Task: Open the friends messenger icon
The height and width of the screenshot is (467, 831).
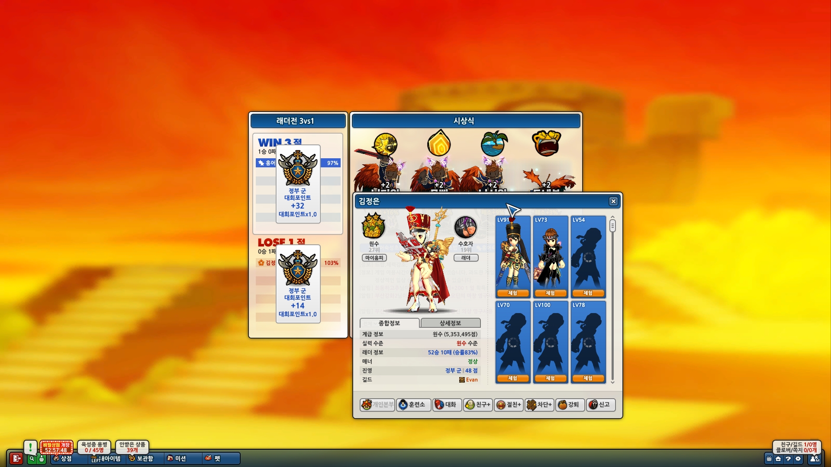Action: click(814, 459)
